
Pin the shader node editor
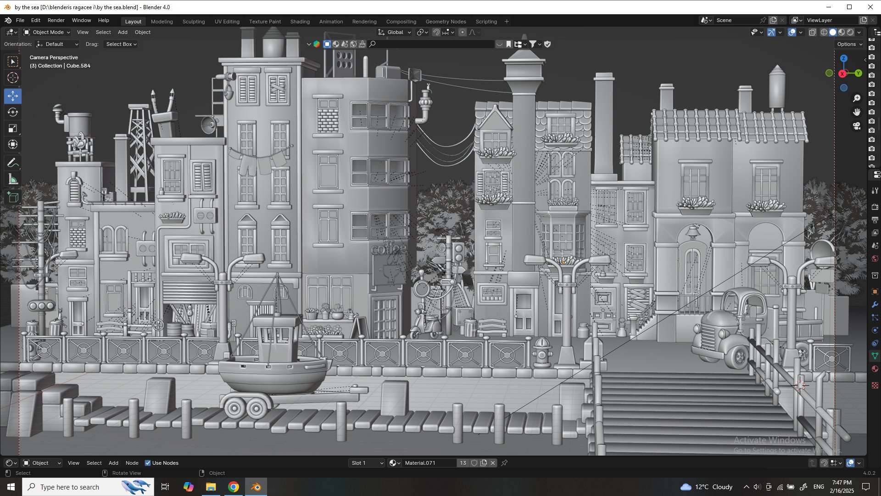point(504,463)
